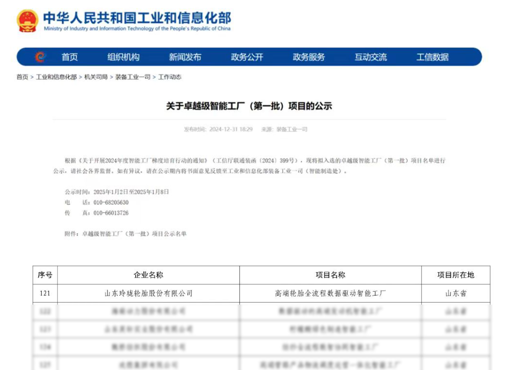This screenshot has height=370, width=523.
Task: Click the national emblem logo
Action: (27, 21)
